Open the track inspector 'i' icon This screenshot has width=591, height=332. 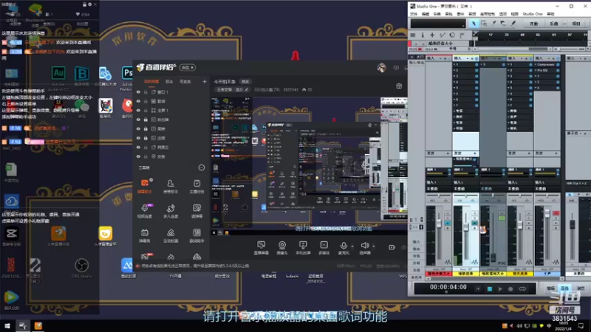(423, 35)
